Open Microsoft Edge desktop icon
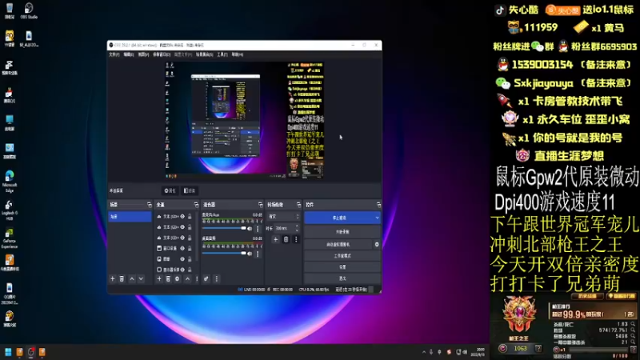This screenshot has height=360, width=640. (10, 182)
